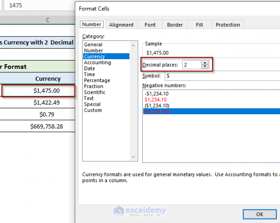This screenshot has height=223, width=280.
Task: Choose the Date category
Action: coord(106,68)
